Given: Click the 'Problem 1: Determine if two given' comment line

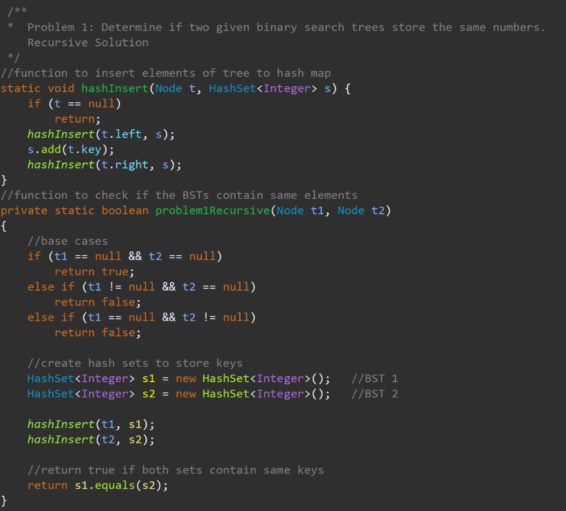Looking at the screenshot, I should tap(287, 28).
